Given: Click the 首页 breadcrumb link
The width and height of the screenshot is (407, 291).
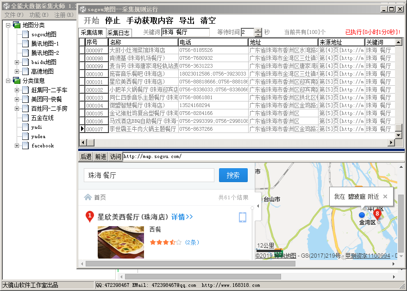Looking at the screenshot, I should 100,197.
